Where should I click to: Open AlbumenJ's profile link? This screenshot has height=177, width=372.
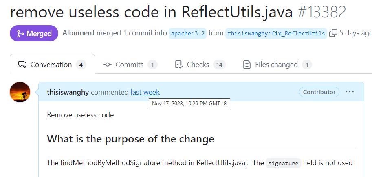pos(78,33)
